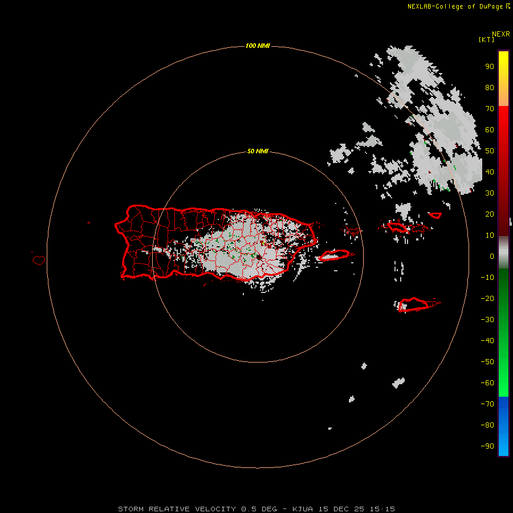This screenshot has height=513, width=513.
Task: Click the 30 value on velocity scale
Action: coord(490,193)
